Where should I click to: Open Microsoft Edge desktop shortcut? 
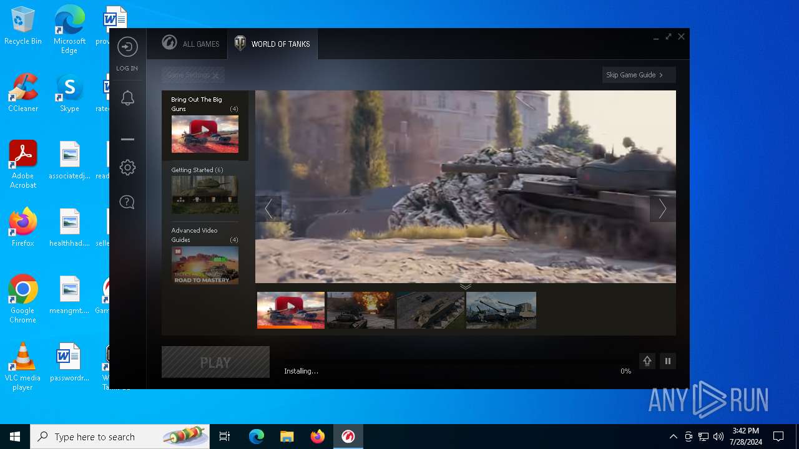click(69, 29)
